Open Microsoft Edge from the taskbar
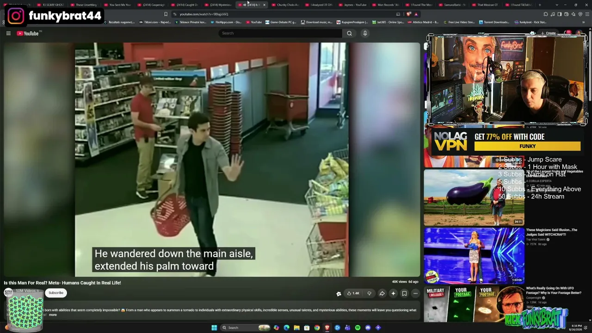The image size is (592, 333). pyautogui.click(x=286, y=328)
